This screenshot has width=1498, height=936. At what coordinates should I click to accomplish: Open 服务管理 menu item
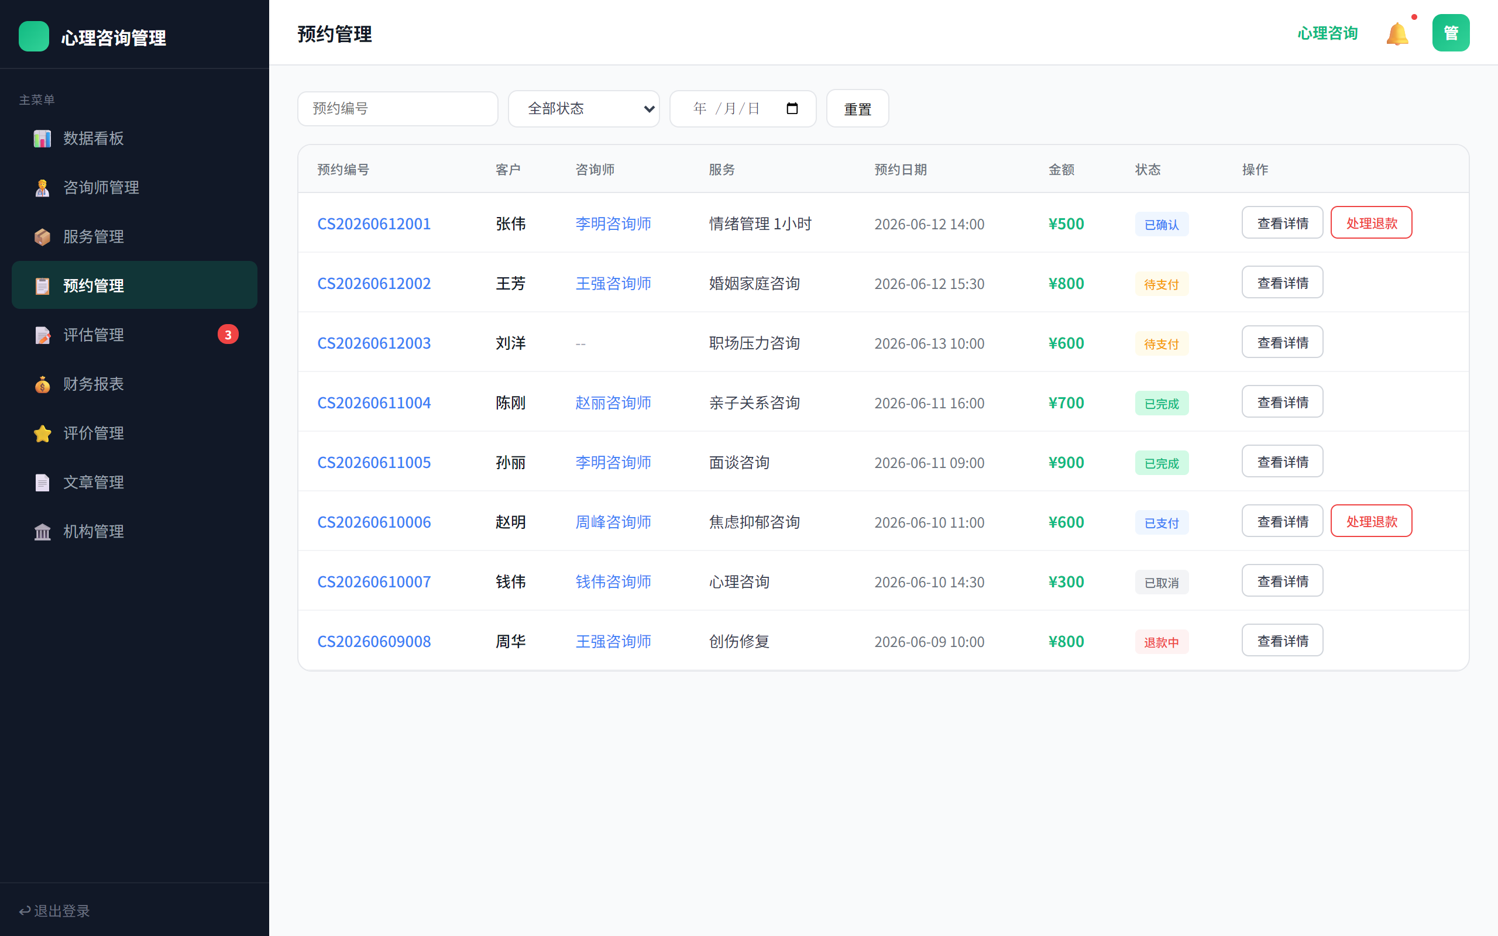click(x=135, y=236)
